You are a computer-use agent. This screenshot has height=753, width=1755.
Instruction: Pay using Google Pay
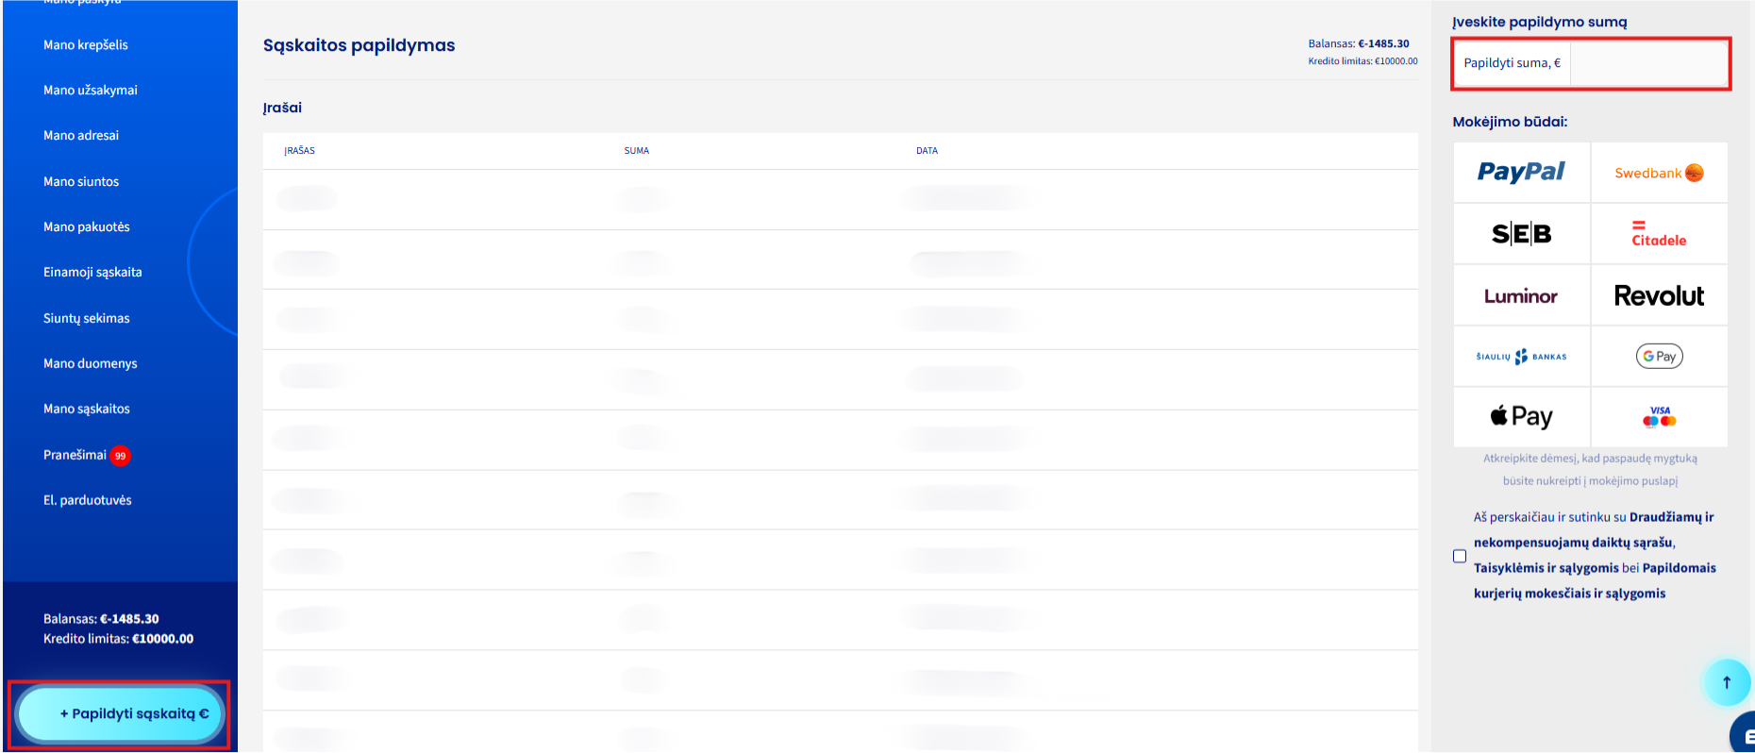click(1659, 357)
